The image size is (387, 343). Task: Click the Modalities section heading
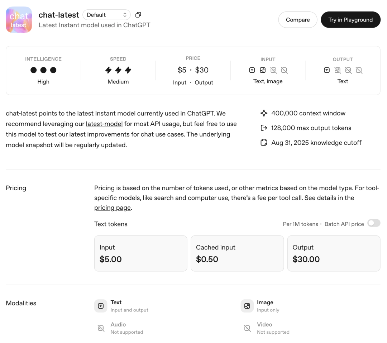21,303
